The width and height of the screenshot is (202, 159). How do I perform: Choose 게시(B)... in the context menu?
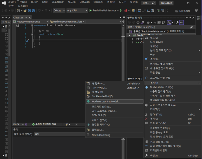point(173,59)
